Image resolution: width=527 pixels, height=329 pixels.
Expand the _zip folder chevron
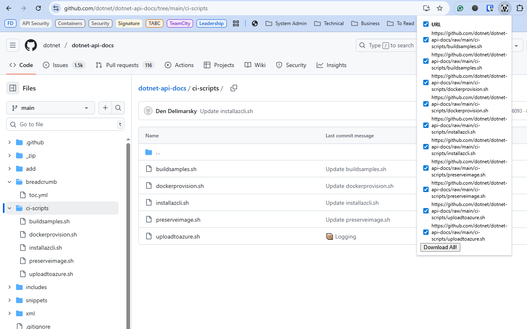tap(9, 155)
